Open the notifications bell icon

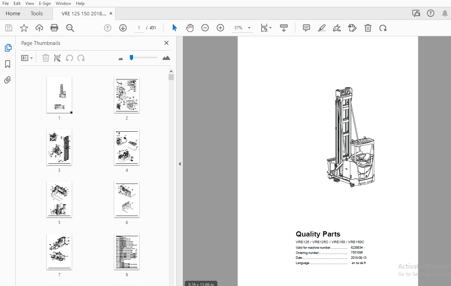(445, 13)
